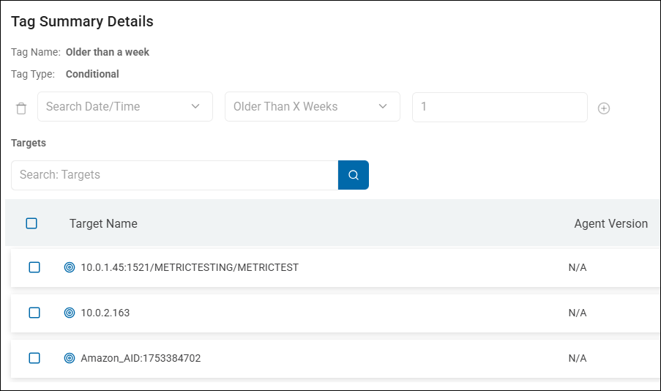Click chevron arrow in Search Date/Time field
Image resolution: width=661 pixels, height=391 pixels.
coord(195,107)
